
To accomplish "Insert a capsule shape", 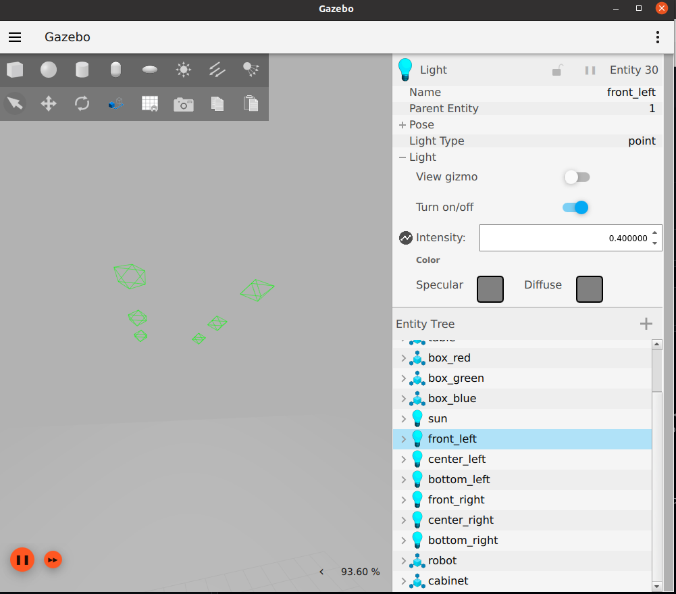I will (115, 70).
